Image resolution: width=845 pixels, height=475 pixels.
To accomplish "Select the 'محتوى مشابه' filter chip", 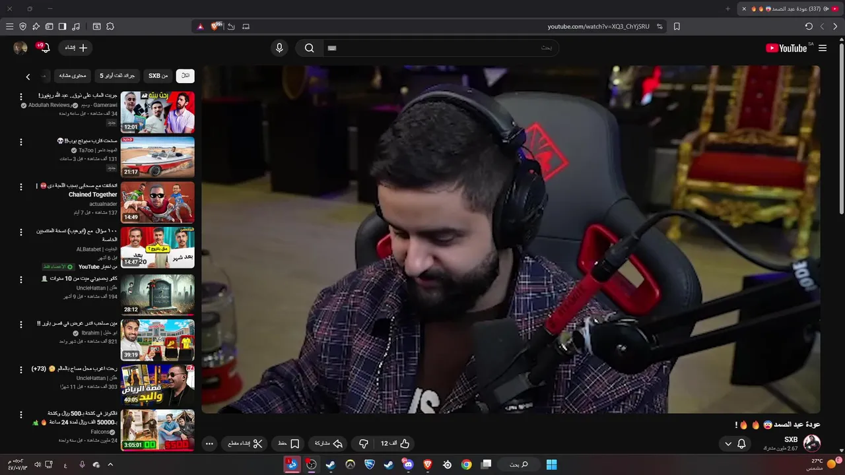I will click(73, 76).
